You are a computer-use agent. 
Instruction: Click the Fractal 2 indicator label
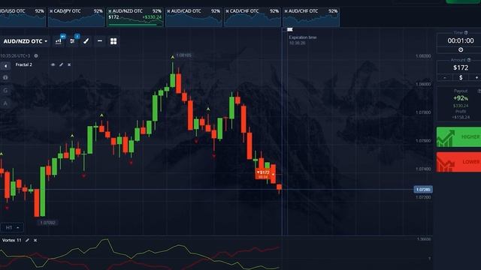tap(23, 64)
